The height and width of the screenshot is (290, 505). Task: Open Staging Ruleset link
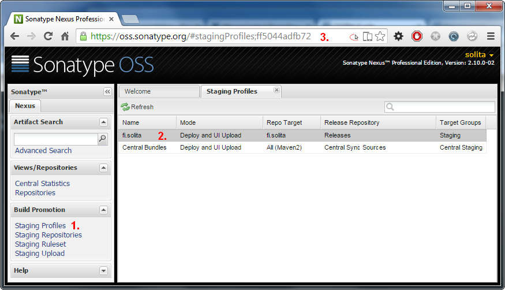40,244
